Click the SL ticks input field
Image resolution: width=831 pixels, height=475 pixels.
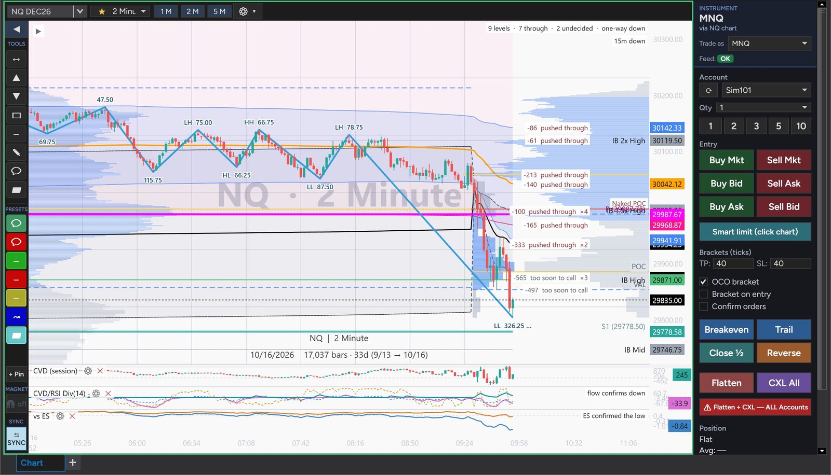pos(790,263)
